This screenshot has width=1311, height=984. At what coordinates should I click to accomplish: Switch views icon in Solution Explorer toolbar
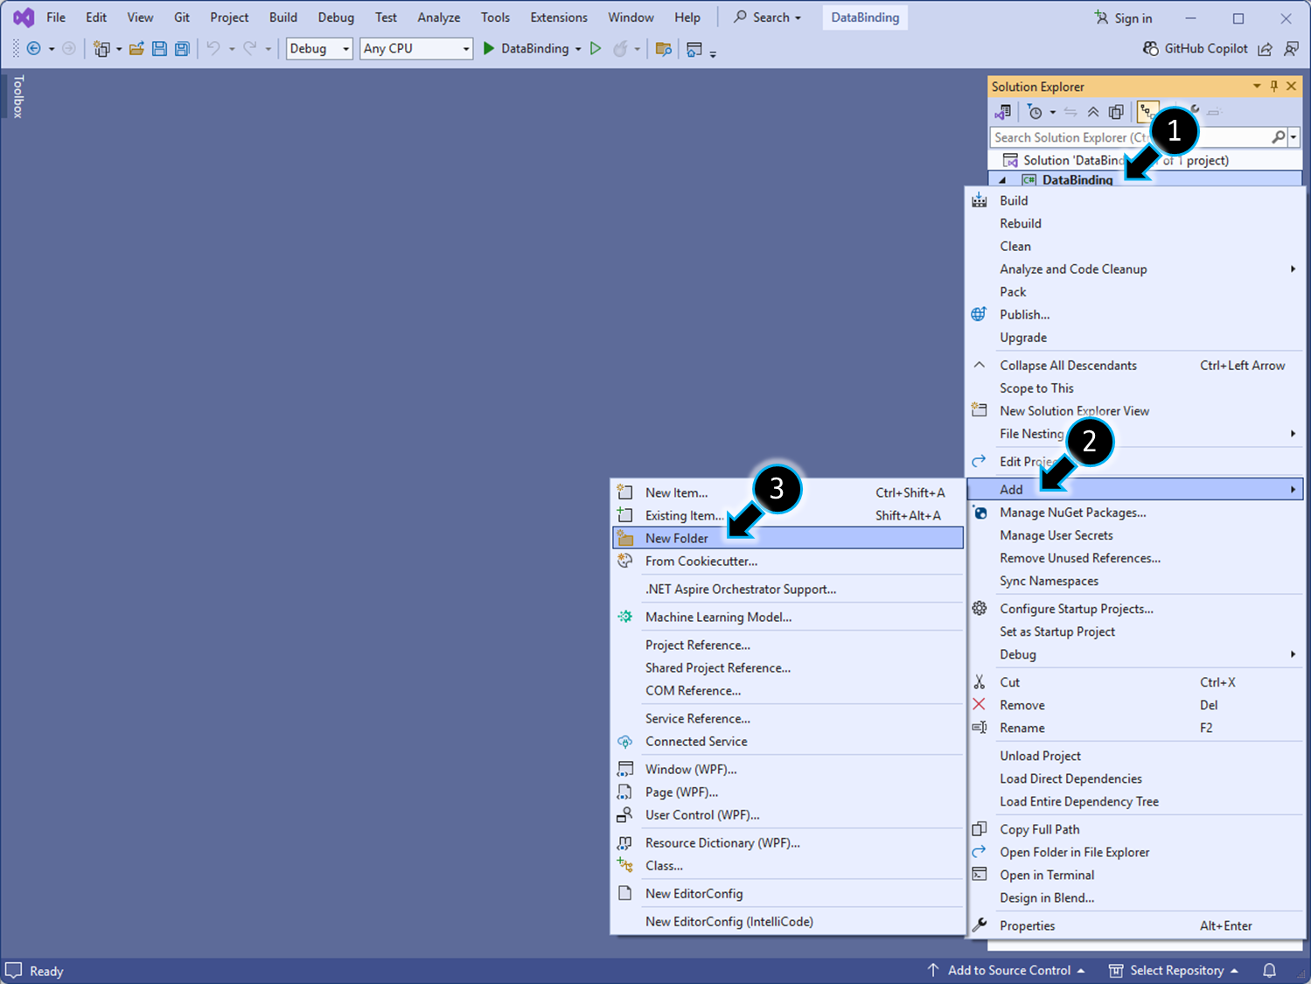[x=1003, y=112]
